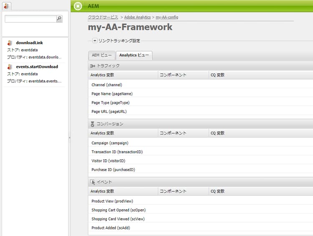313x236 pixels.
Task: Click the Page Type (pageType) row
Action: [201, 103]
